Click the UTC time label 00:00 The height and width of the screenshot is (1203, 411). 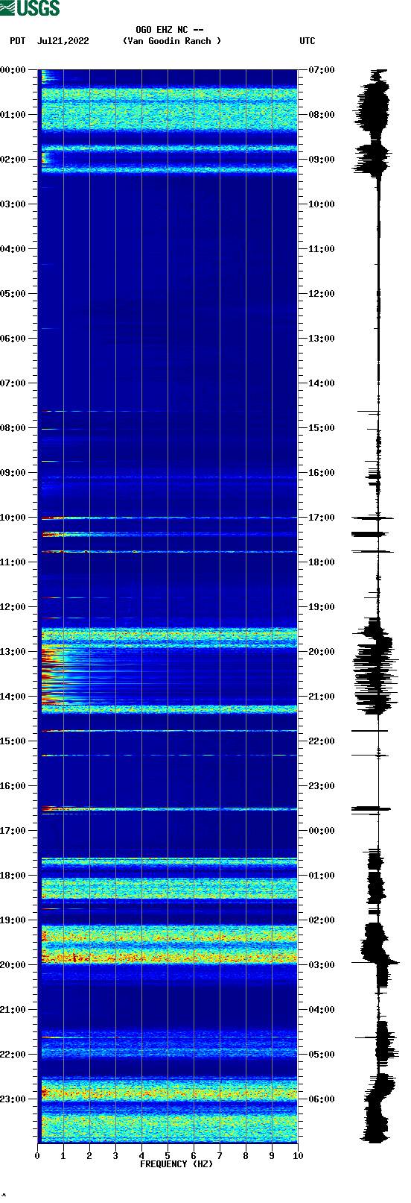point(322,831)
